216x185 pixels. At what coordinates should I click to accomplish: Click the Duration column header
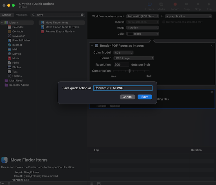pos(196,150)
